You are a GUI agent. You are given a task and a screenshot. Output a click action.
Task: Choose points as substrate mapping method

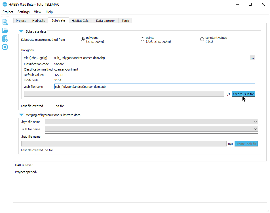pos(142,39)
